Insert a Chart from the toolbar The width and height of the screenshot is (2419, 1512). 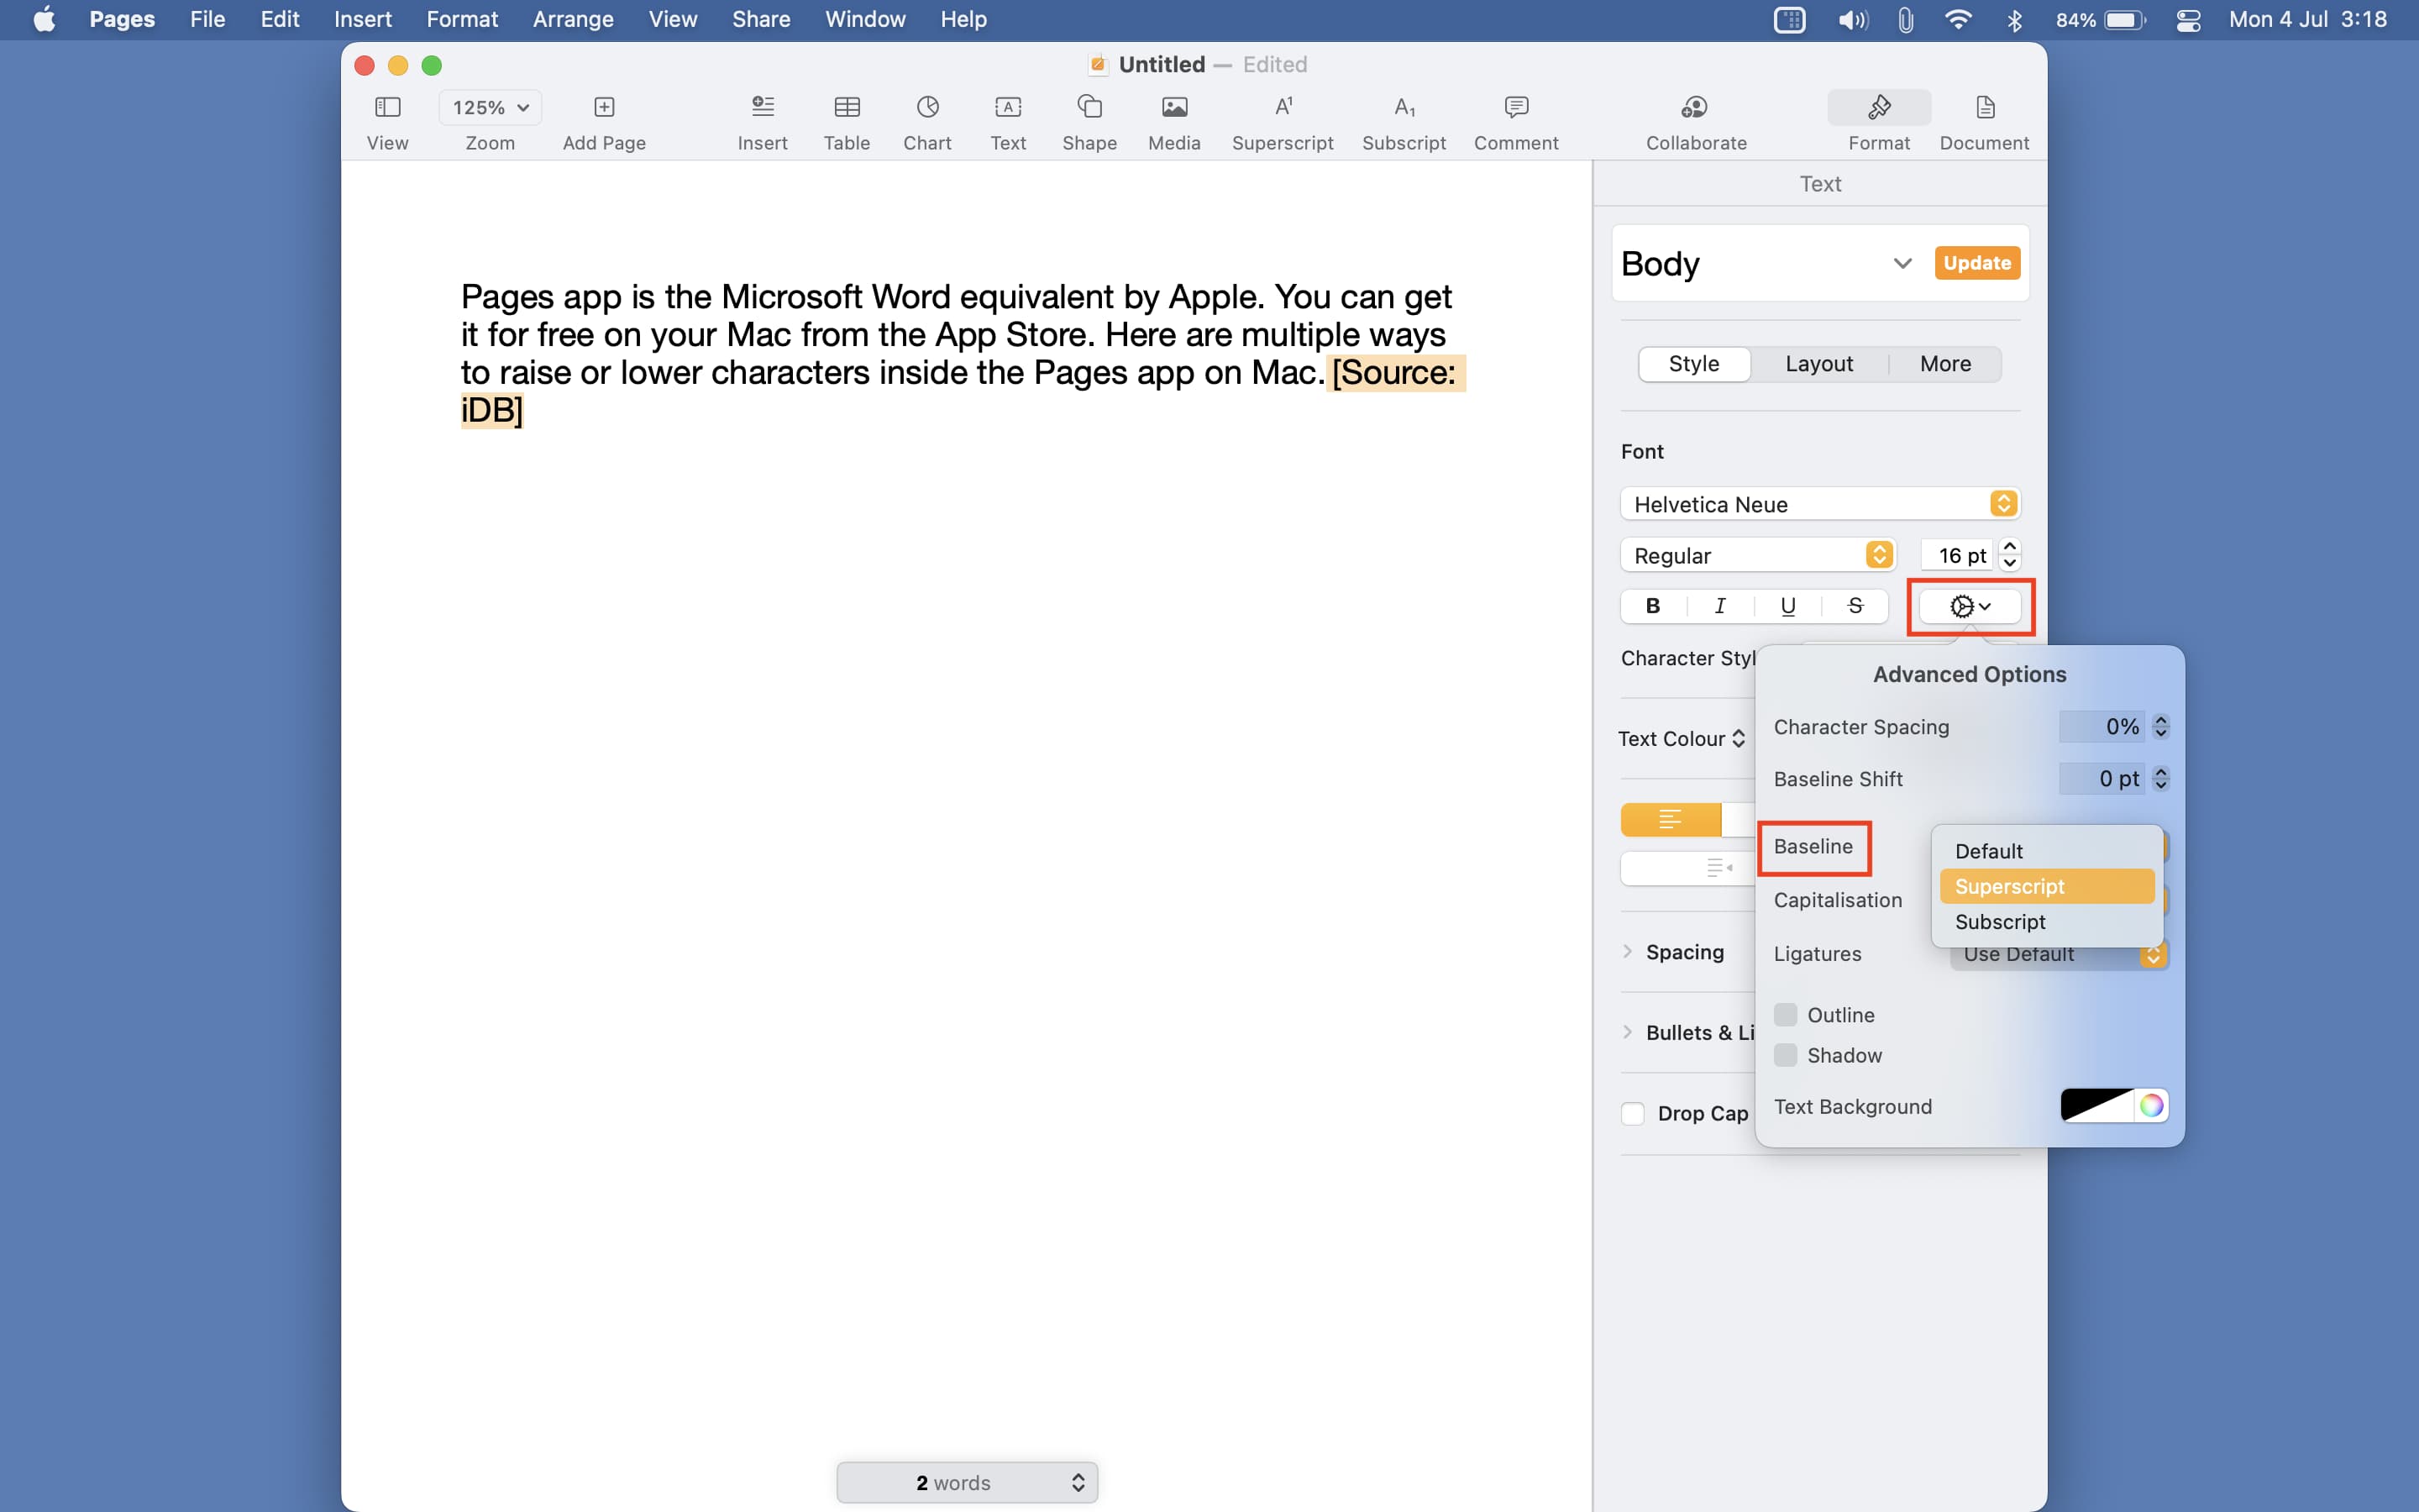(x=927, y=107)
